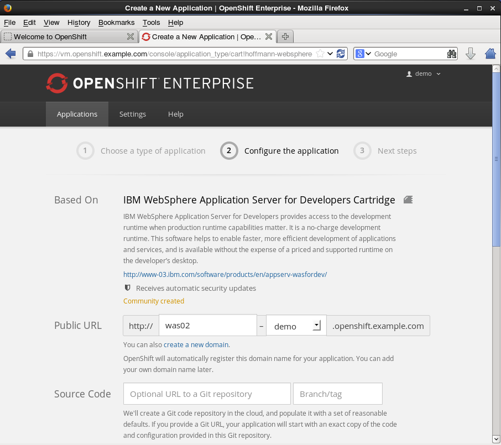Click the scrollbar up arrow
Screen dimensions: 501x445
[496, 69]
